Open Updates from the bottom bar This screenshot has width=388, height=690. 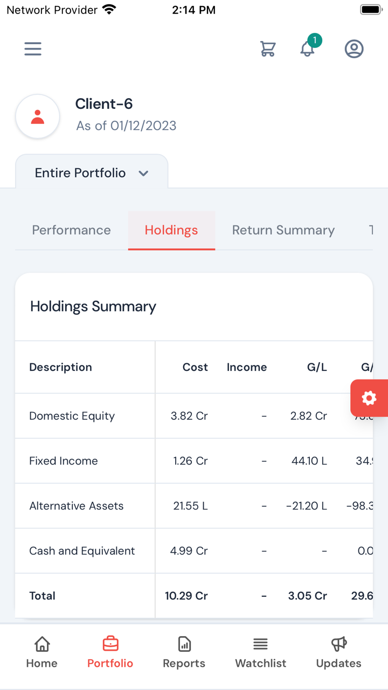[338, 652]
